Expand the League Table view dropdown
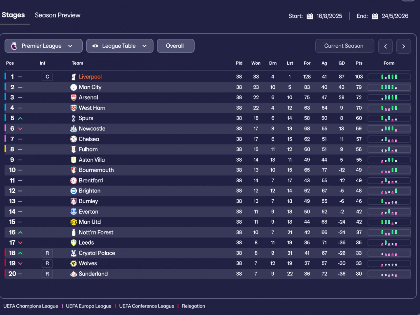The image size is (420, 315). tap(119, 46)
